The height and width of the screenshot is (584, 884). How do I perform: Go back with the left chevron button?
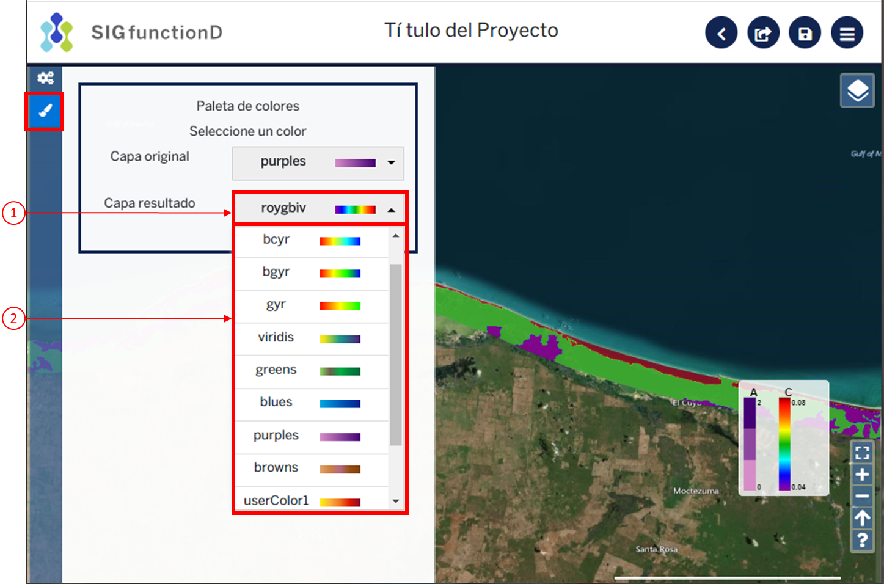721,33
